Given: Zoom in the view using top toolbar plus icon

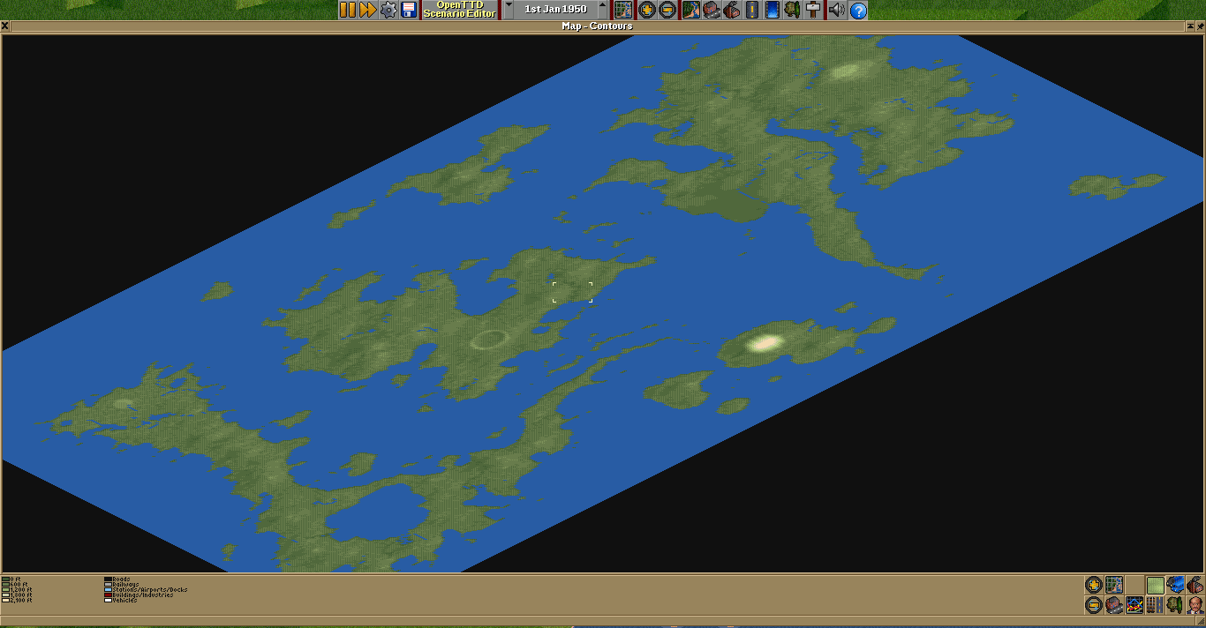Looking at the screenshot, I should click(647, 10).
